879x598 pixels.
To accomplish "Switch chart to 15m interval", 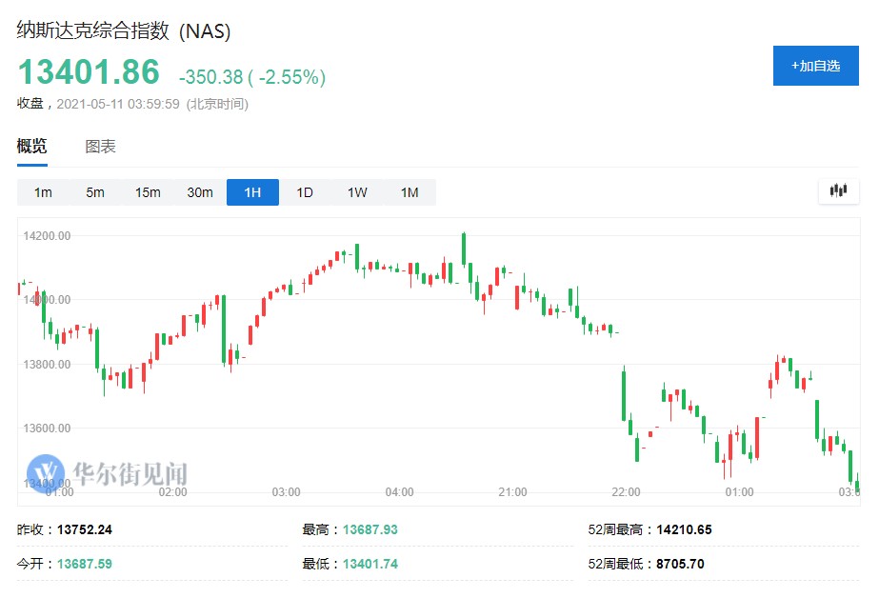I will (148, 192).
